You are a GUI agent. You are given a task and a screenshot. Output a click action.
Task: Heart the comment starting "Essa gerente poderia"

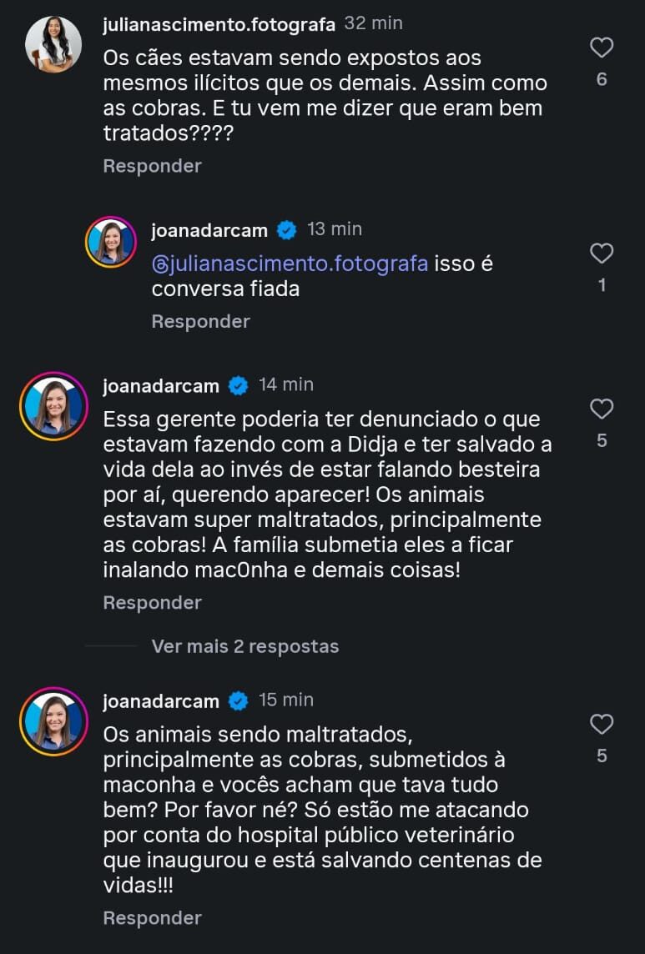602,409
